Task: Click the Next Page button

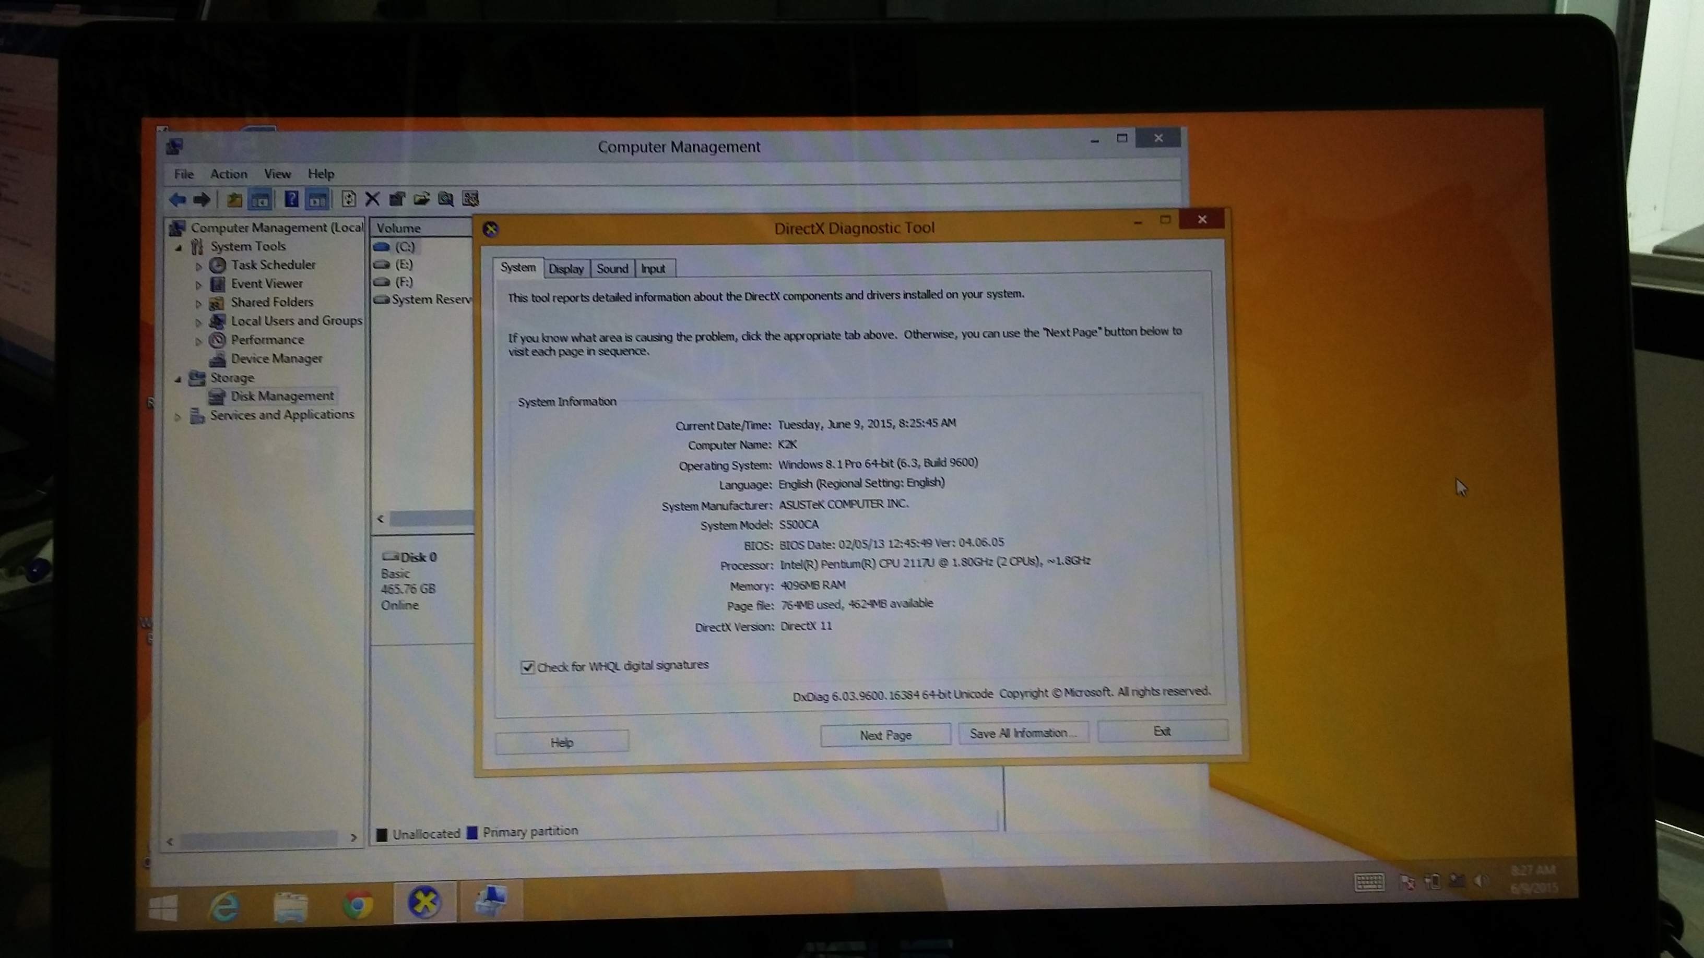Action: point(885,735)
